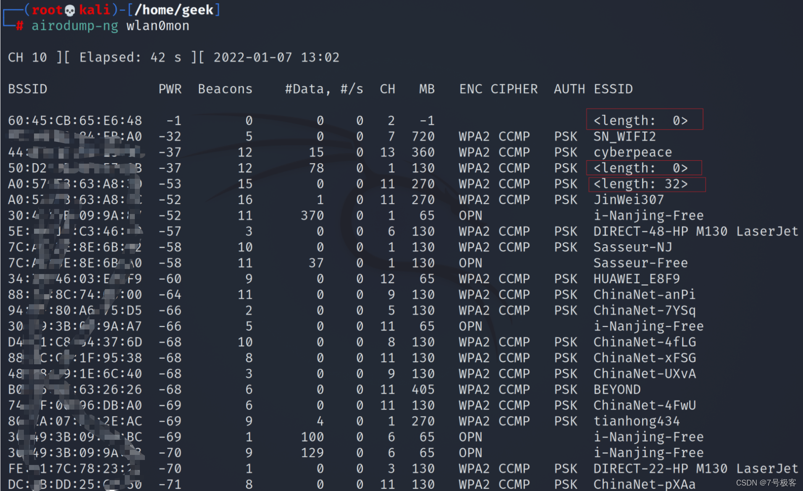The height and width of the screenshot is (491, 803).
Task: Click channel 13 value for cyberpeace
Action: [x=387, y=152]
